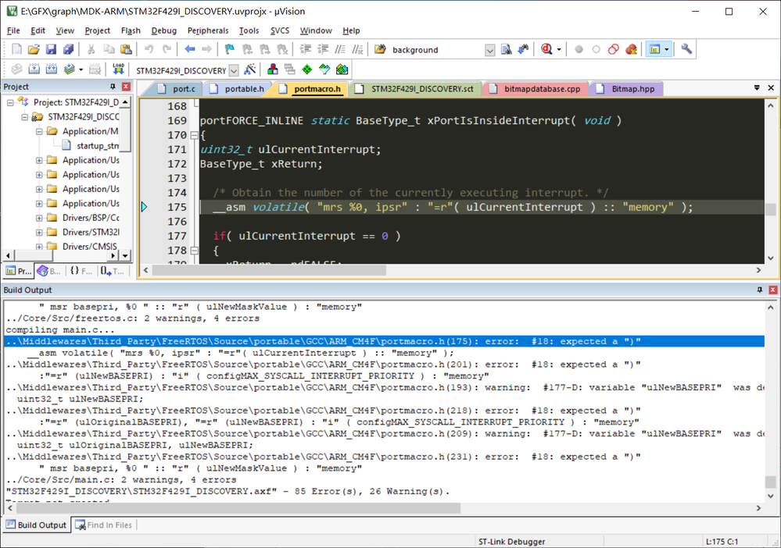Open Manage Run-Time Environment with the green diamond icon
Image resolution: width=781 pixels, height=548 pixels.
(307, 69)
